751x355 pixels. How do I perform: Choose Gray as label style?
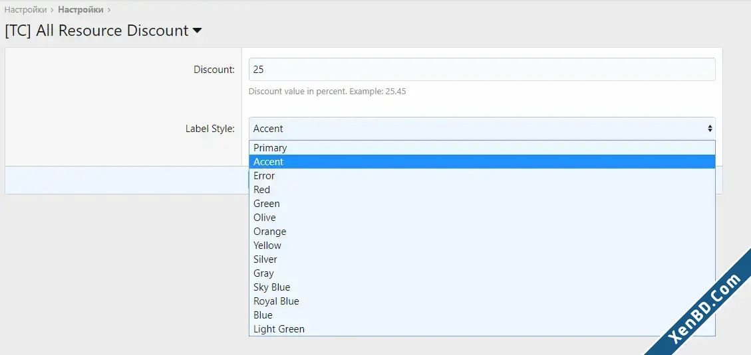point(482,273)
